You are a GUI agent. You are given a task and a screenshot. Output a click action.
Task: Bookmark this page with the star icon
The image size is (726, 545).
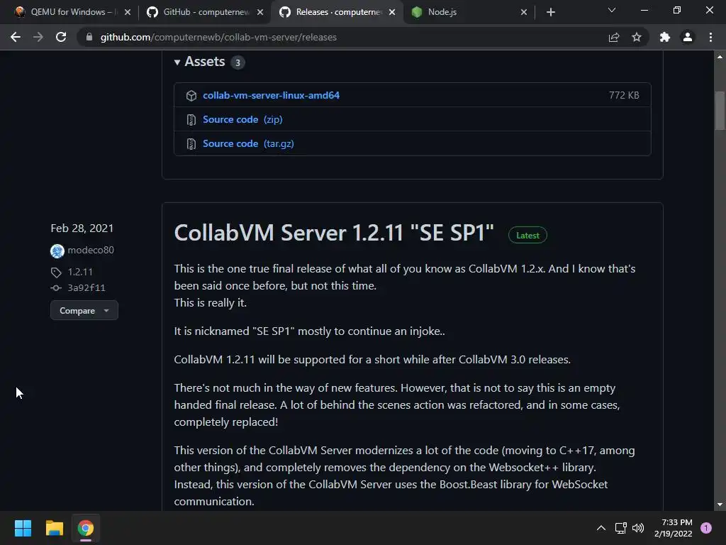coord(637,37)
